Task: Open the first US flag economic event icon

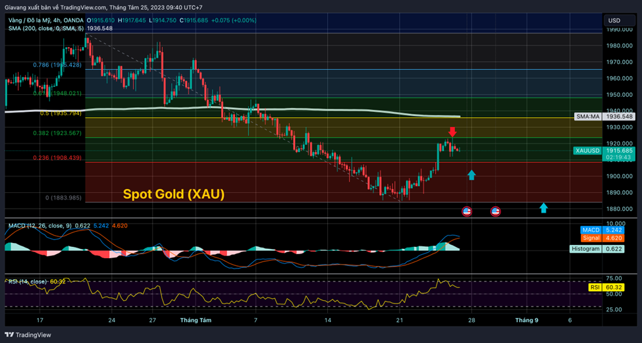Action: [x=467, y=211]
